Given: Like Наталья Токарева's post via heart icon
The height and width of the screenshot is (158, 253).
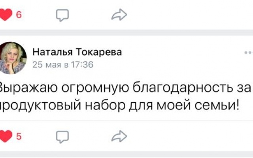Looking at the screenshot, I should pos(6,137).
